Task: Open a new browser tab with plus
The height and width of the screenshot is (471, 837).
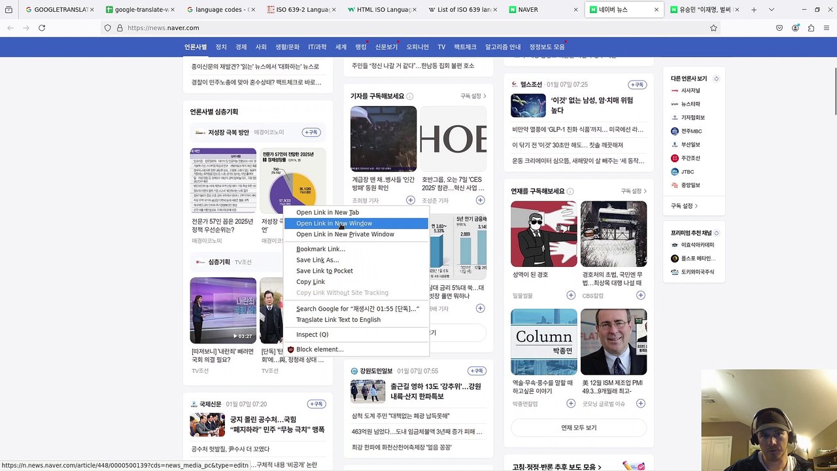Action: tap(754, 10)
